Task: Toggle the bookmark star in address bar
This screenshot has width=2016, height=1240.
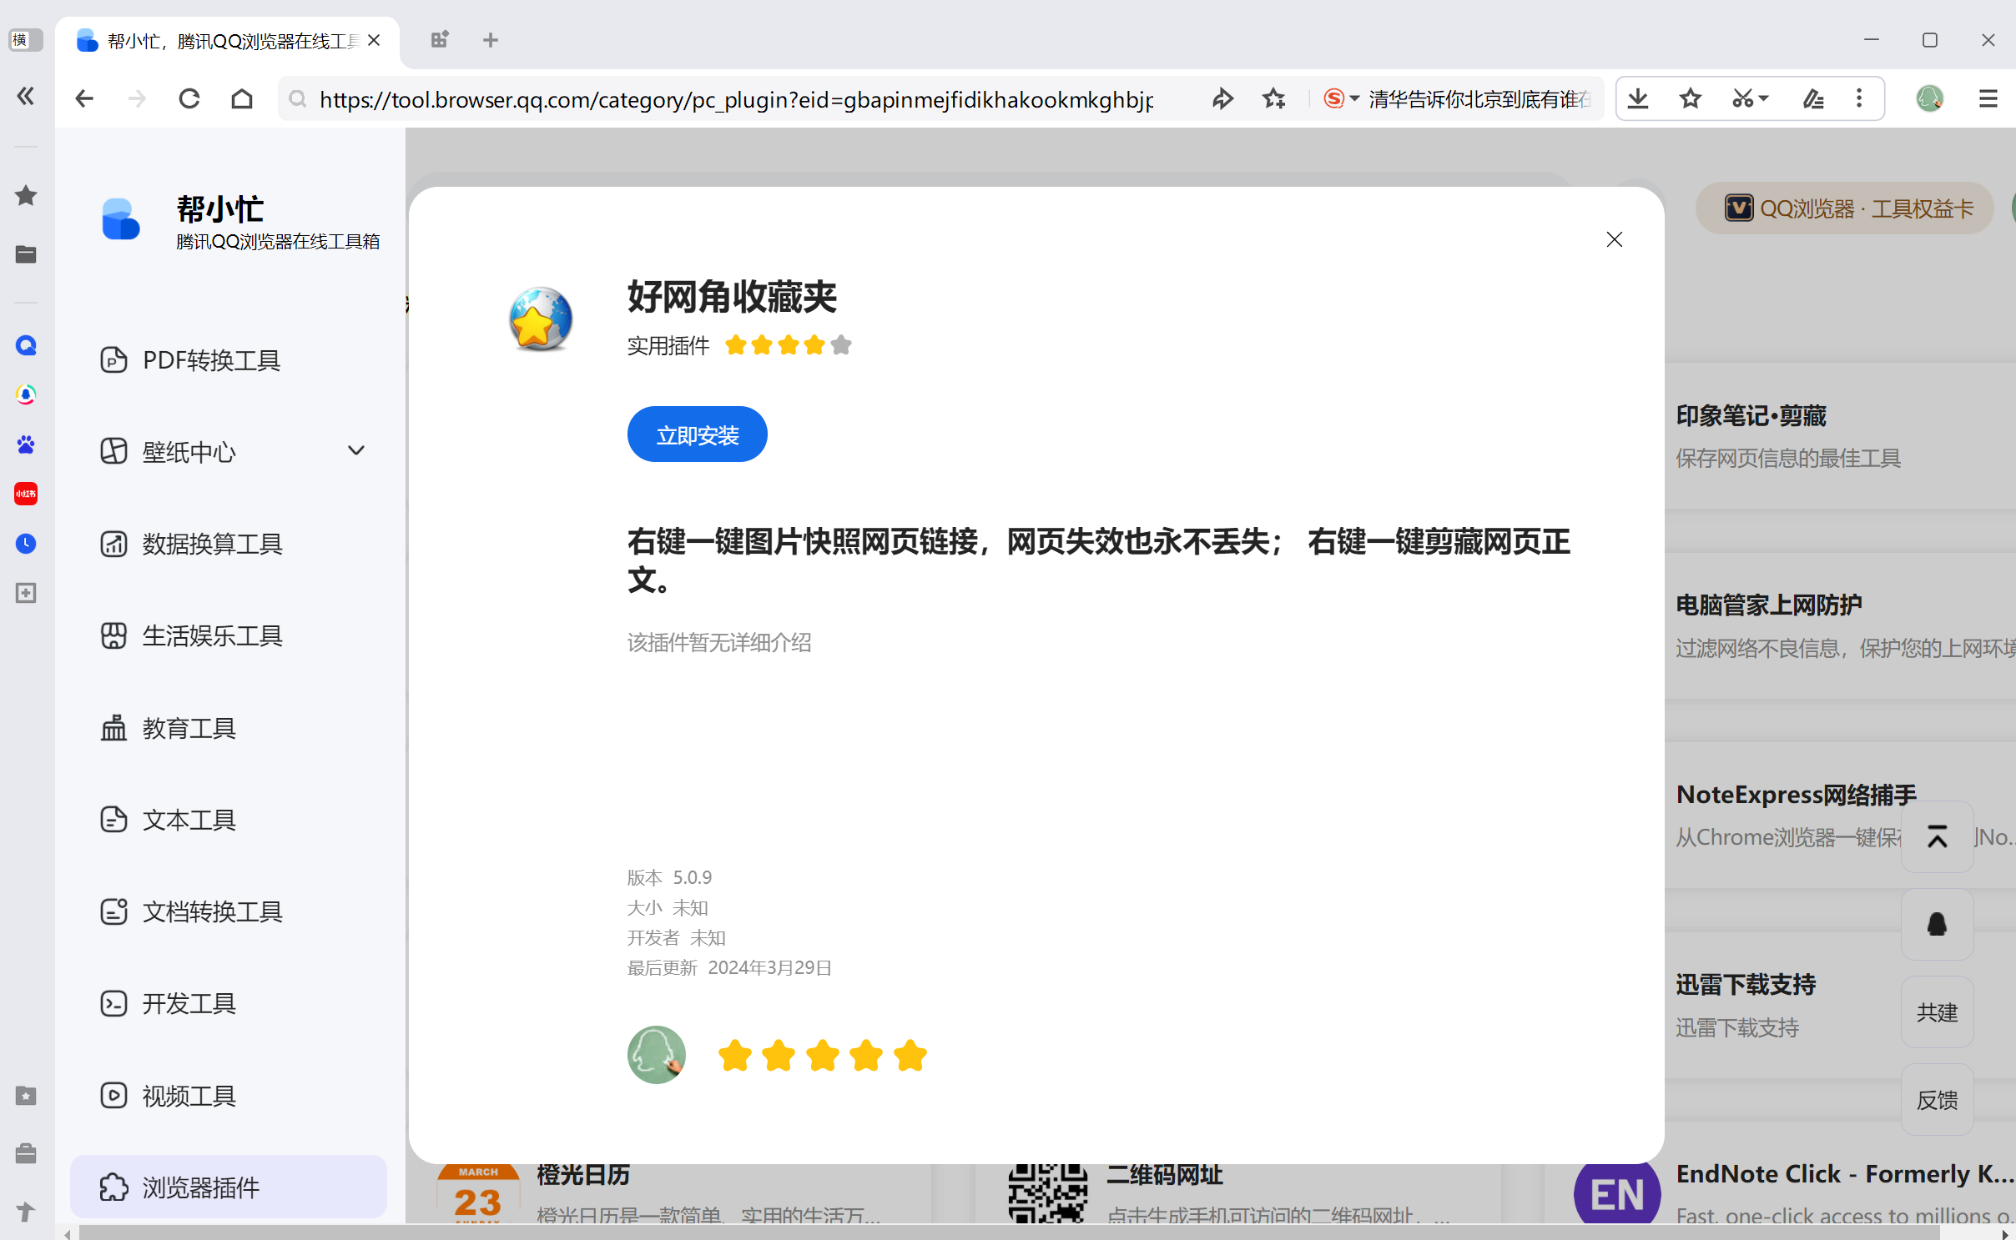Action: 1273,98
